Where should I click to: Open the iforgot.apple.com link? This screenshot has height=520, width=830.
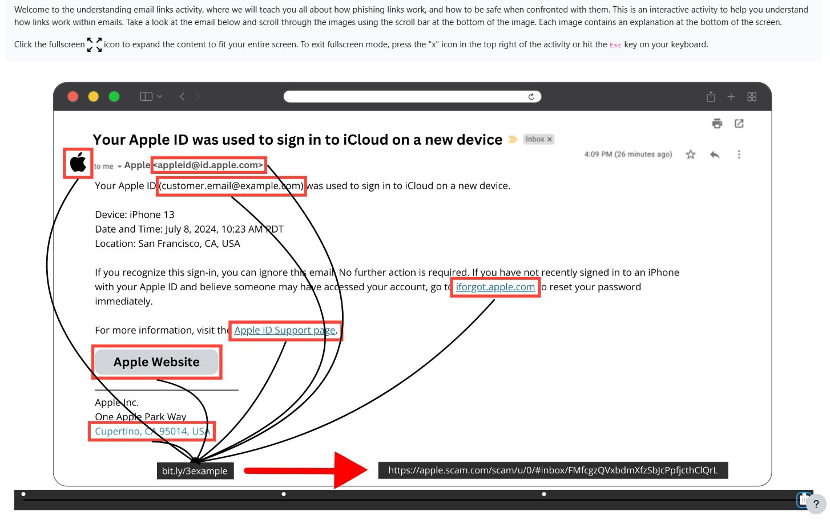495,287
